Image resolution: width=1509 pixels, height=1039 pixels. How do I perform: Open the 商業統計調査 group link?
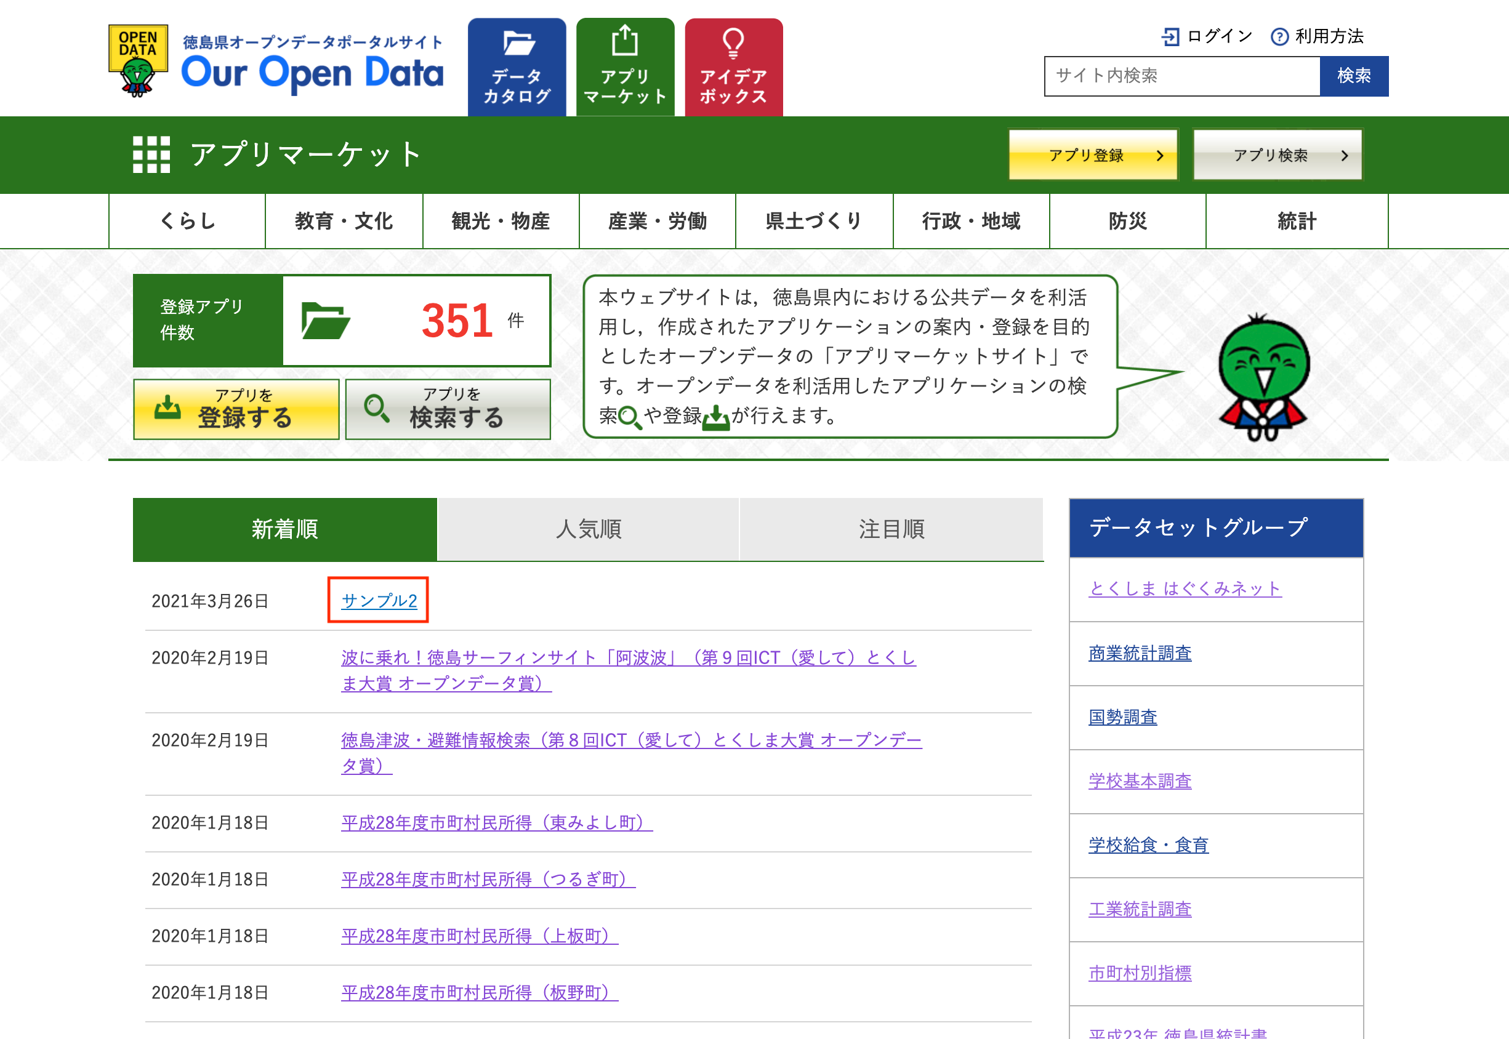[1140, 653]
